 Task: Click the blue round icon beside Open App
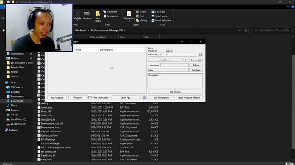coord(144,98)
